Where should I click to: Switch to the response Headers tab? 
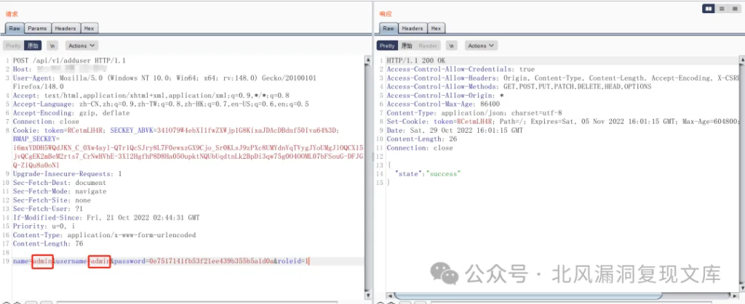point(413,28)
